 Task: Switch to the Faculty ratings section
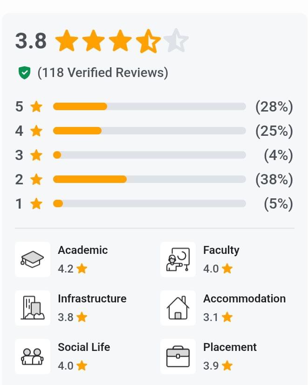221,250
